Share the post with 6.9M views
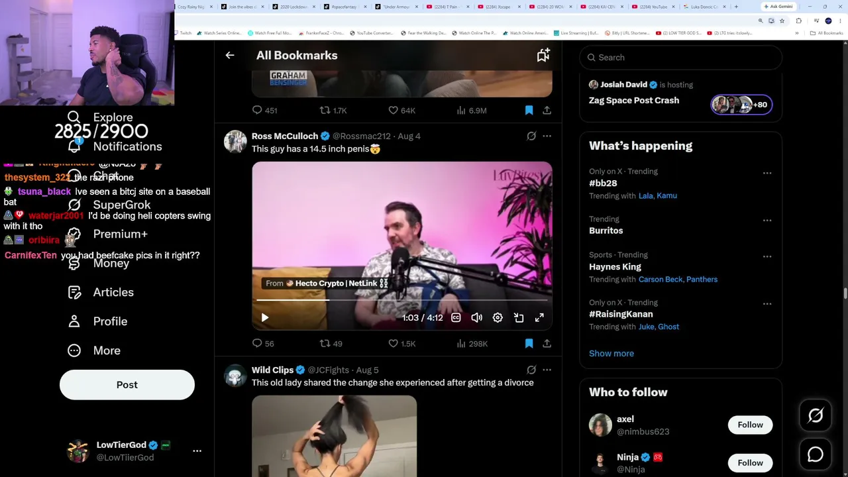This screenshot has width=848, height=477. point(547,111)
